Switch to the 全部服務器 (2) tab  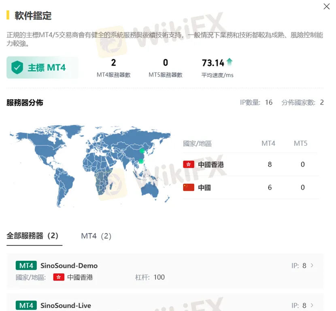32,236
